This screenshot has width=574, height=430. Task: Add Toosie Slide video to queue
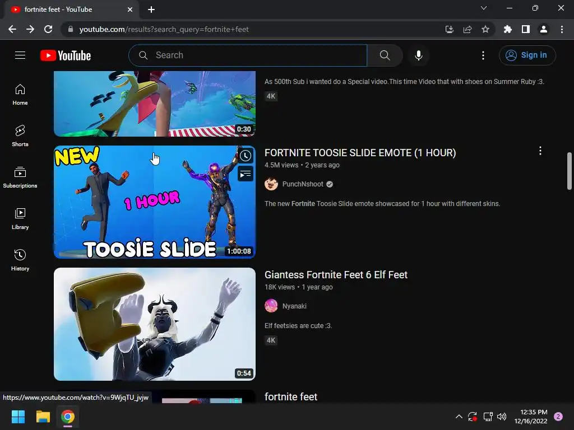coord(246,174)
